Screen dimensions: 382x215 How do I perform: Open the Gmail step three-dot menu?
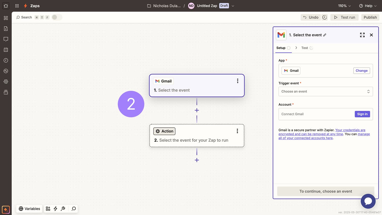click(237, 81)
